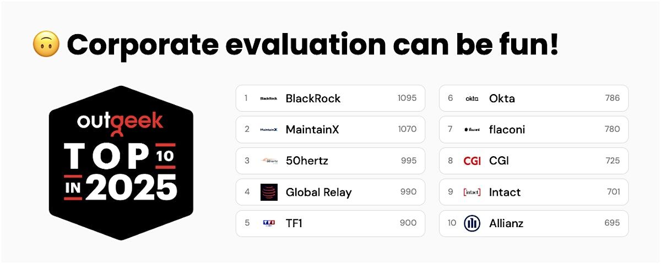Click the Global Relay globe icon
Image resolution: width=661 pixels, height=264 pixels.
click(x=269, y=192)
